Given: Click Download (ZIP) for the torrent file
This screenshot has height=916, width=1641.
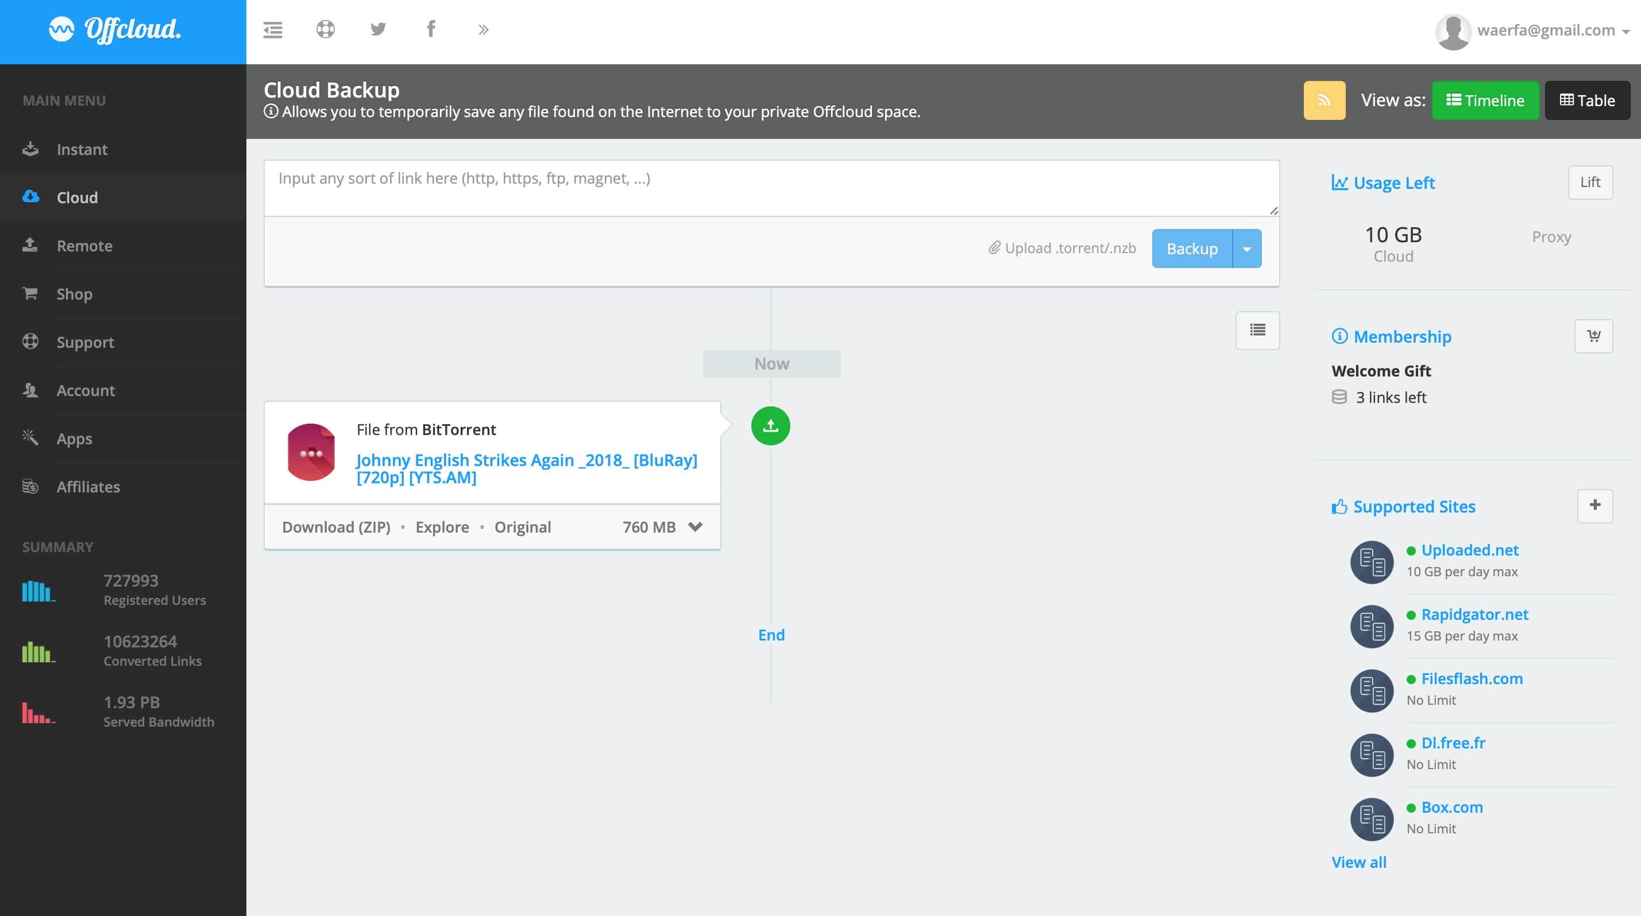Looking at the screenshot, I should pos(335,527).
